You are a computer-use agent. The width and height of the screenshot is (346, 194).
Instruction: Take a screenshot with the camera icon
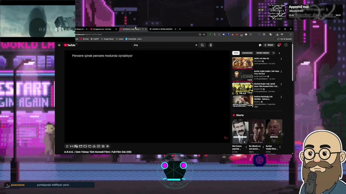(103, 146)
